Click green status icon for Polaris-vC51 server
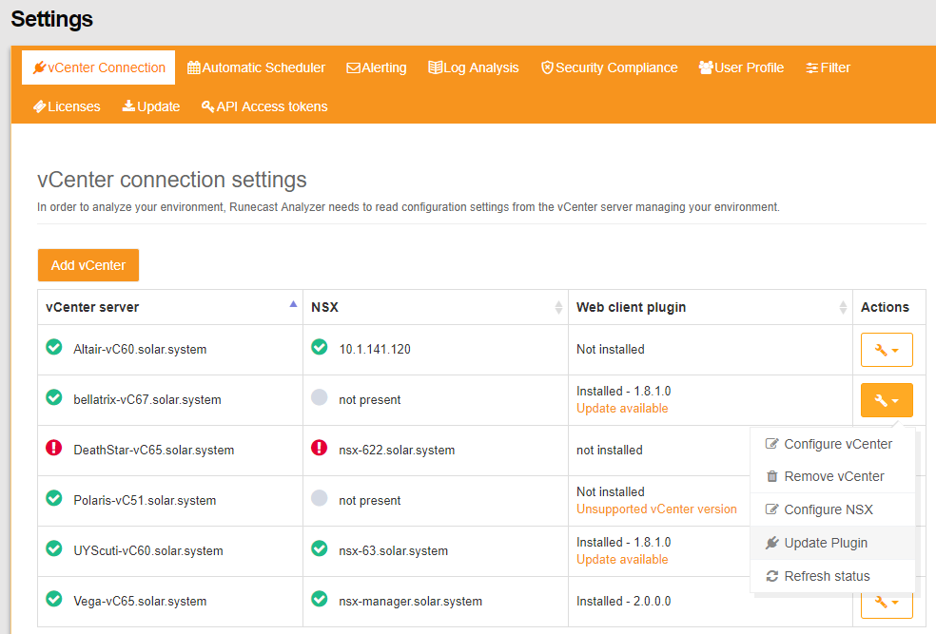Viewport: 936px width, 634px height. coord(53,497)
